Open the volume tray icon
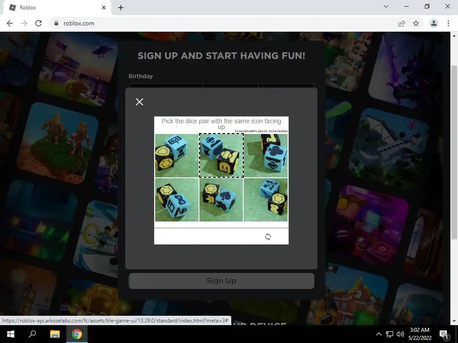Viewport: 458px width, 343px height. point(400,334)
